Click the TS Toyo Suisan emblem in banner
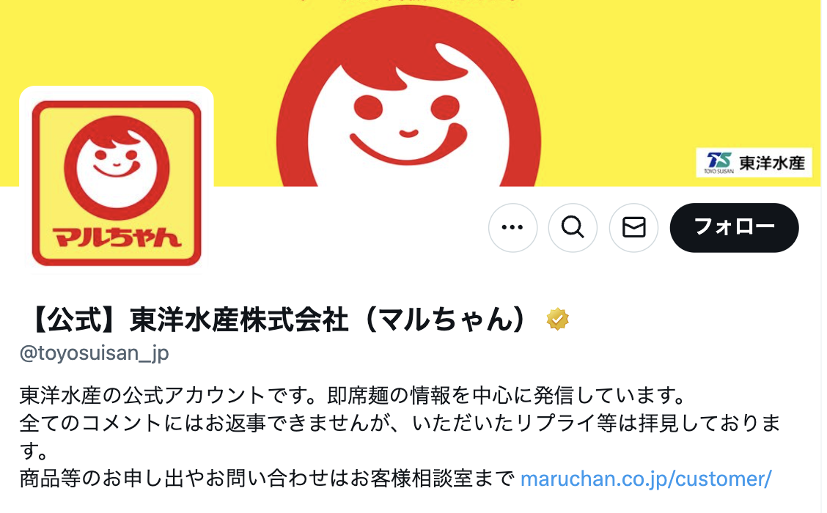827x513 pixels. click(719, 163)
